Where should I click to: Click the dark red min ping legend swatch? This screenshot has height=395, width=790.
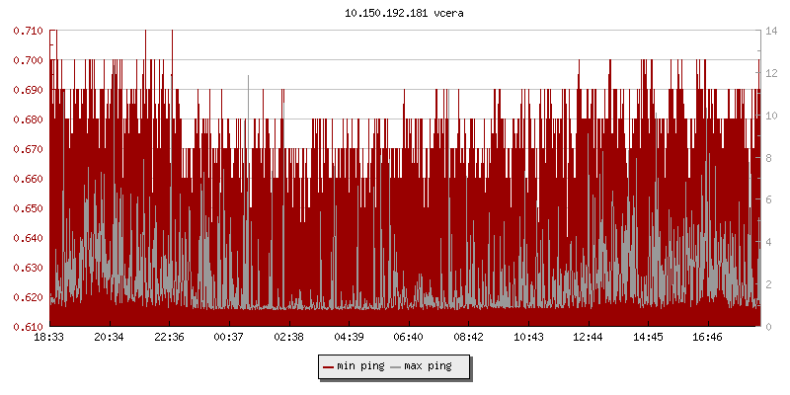[x=329, y=366]
